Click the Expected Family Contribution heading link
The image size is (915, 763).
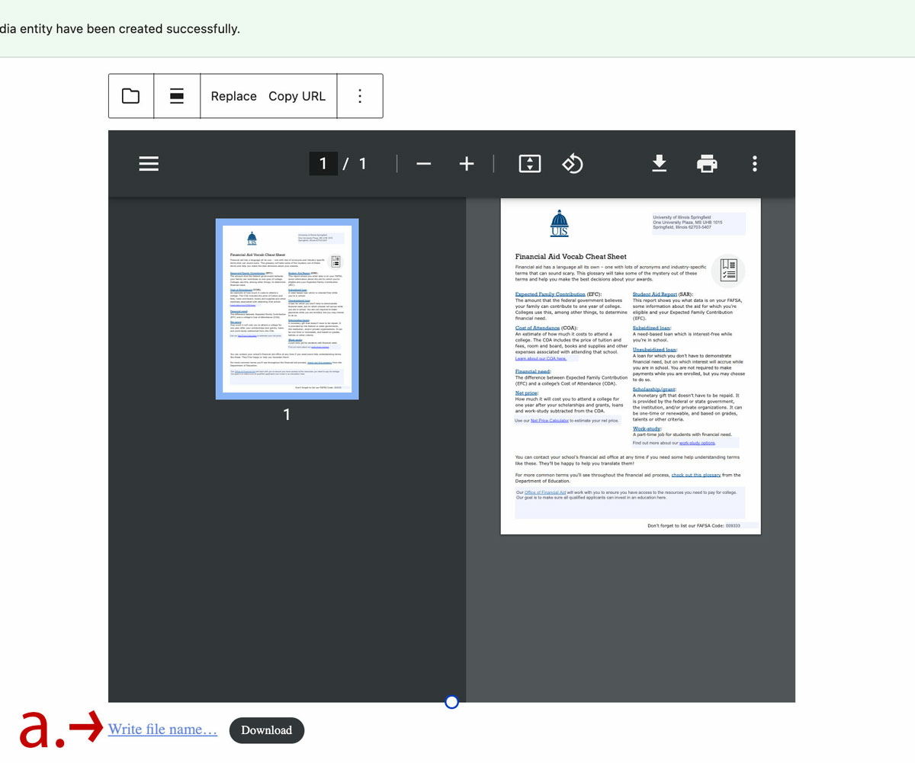pyautogui.click(x=551, y=293)
